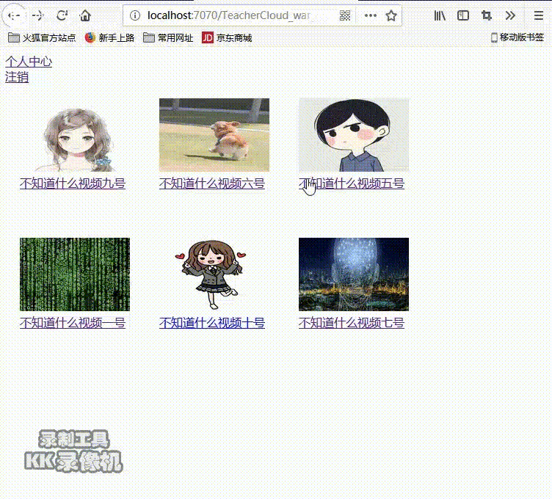Viewport: 552px width, 499px height.
Task: Open link 不知道什么视频一号
Action: tap(73, 323)
